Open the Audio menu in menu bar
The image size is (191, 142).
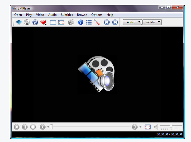pos(52,15)
